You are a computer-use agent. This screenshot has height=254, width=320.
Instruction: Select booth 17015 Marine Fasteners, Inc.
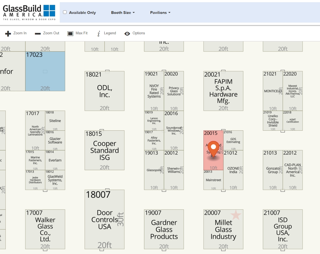pyautogui.click(x=35, y=160)
